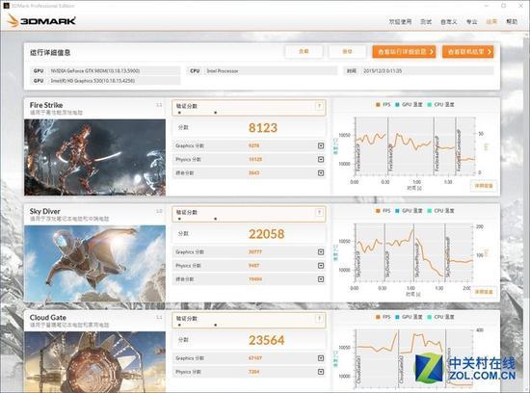Open the 欢迎使用 (Welcome) tab
Screen dimensions: 530x393
(x=400, y=21)
